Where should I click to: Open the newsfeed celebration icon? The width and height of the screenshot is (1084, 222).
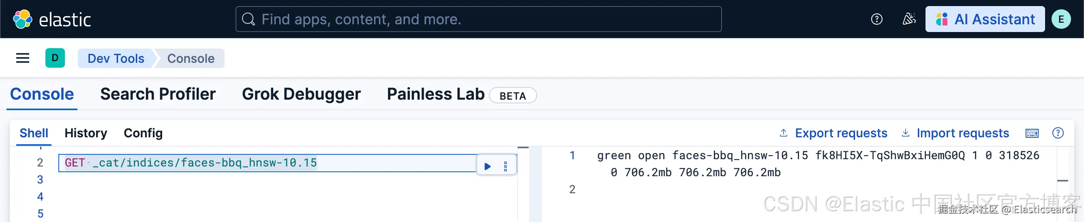909,19
